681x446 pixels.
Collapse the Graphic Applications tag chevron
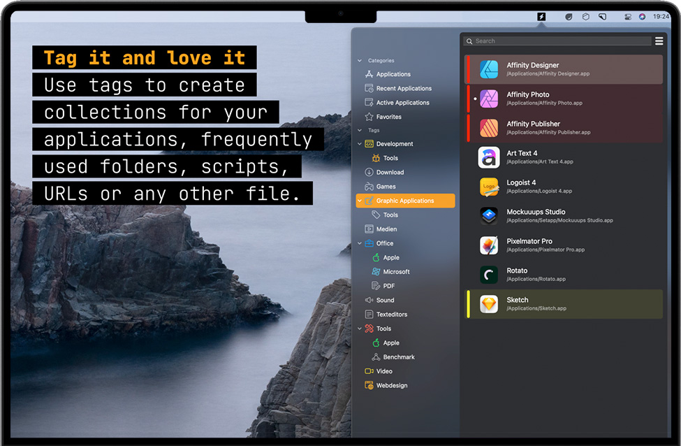pyautogui.click(x=360, y=201)
